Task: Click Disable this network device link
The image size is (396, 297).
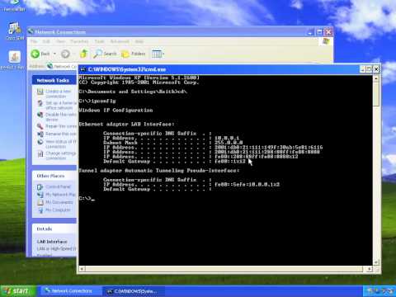Action: 61,117
